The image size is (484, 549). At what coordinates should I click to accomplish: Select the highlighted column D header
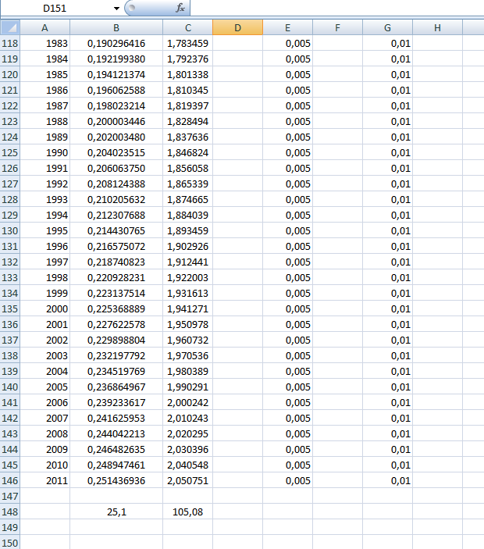click(x=237, y=27)
